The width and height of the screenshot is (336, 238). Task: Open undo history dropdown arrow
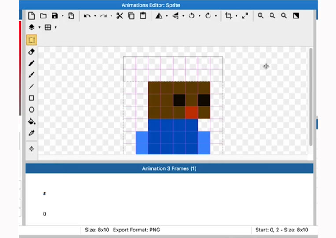click(x=95, y=16)
